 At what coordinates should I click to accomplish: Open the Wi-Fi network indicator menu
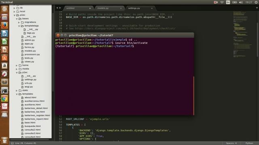click(x=222, y=2)
